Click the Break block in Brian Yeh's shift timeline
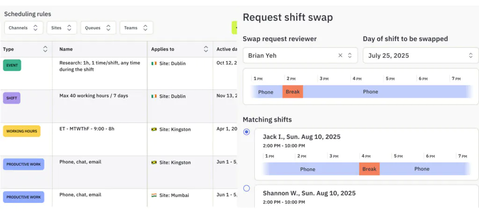This screenshot has width=479, height=214. [293, 92]
